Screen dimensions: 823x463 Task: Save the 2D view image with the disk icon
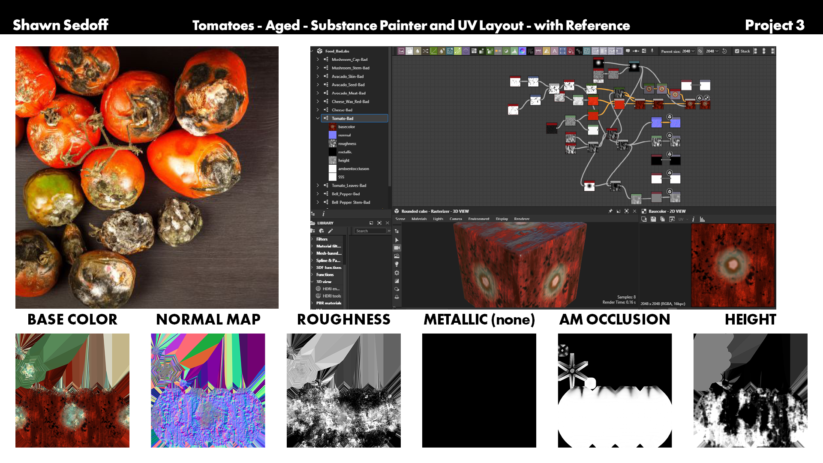(653, 219)
